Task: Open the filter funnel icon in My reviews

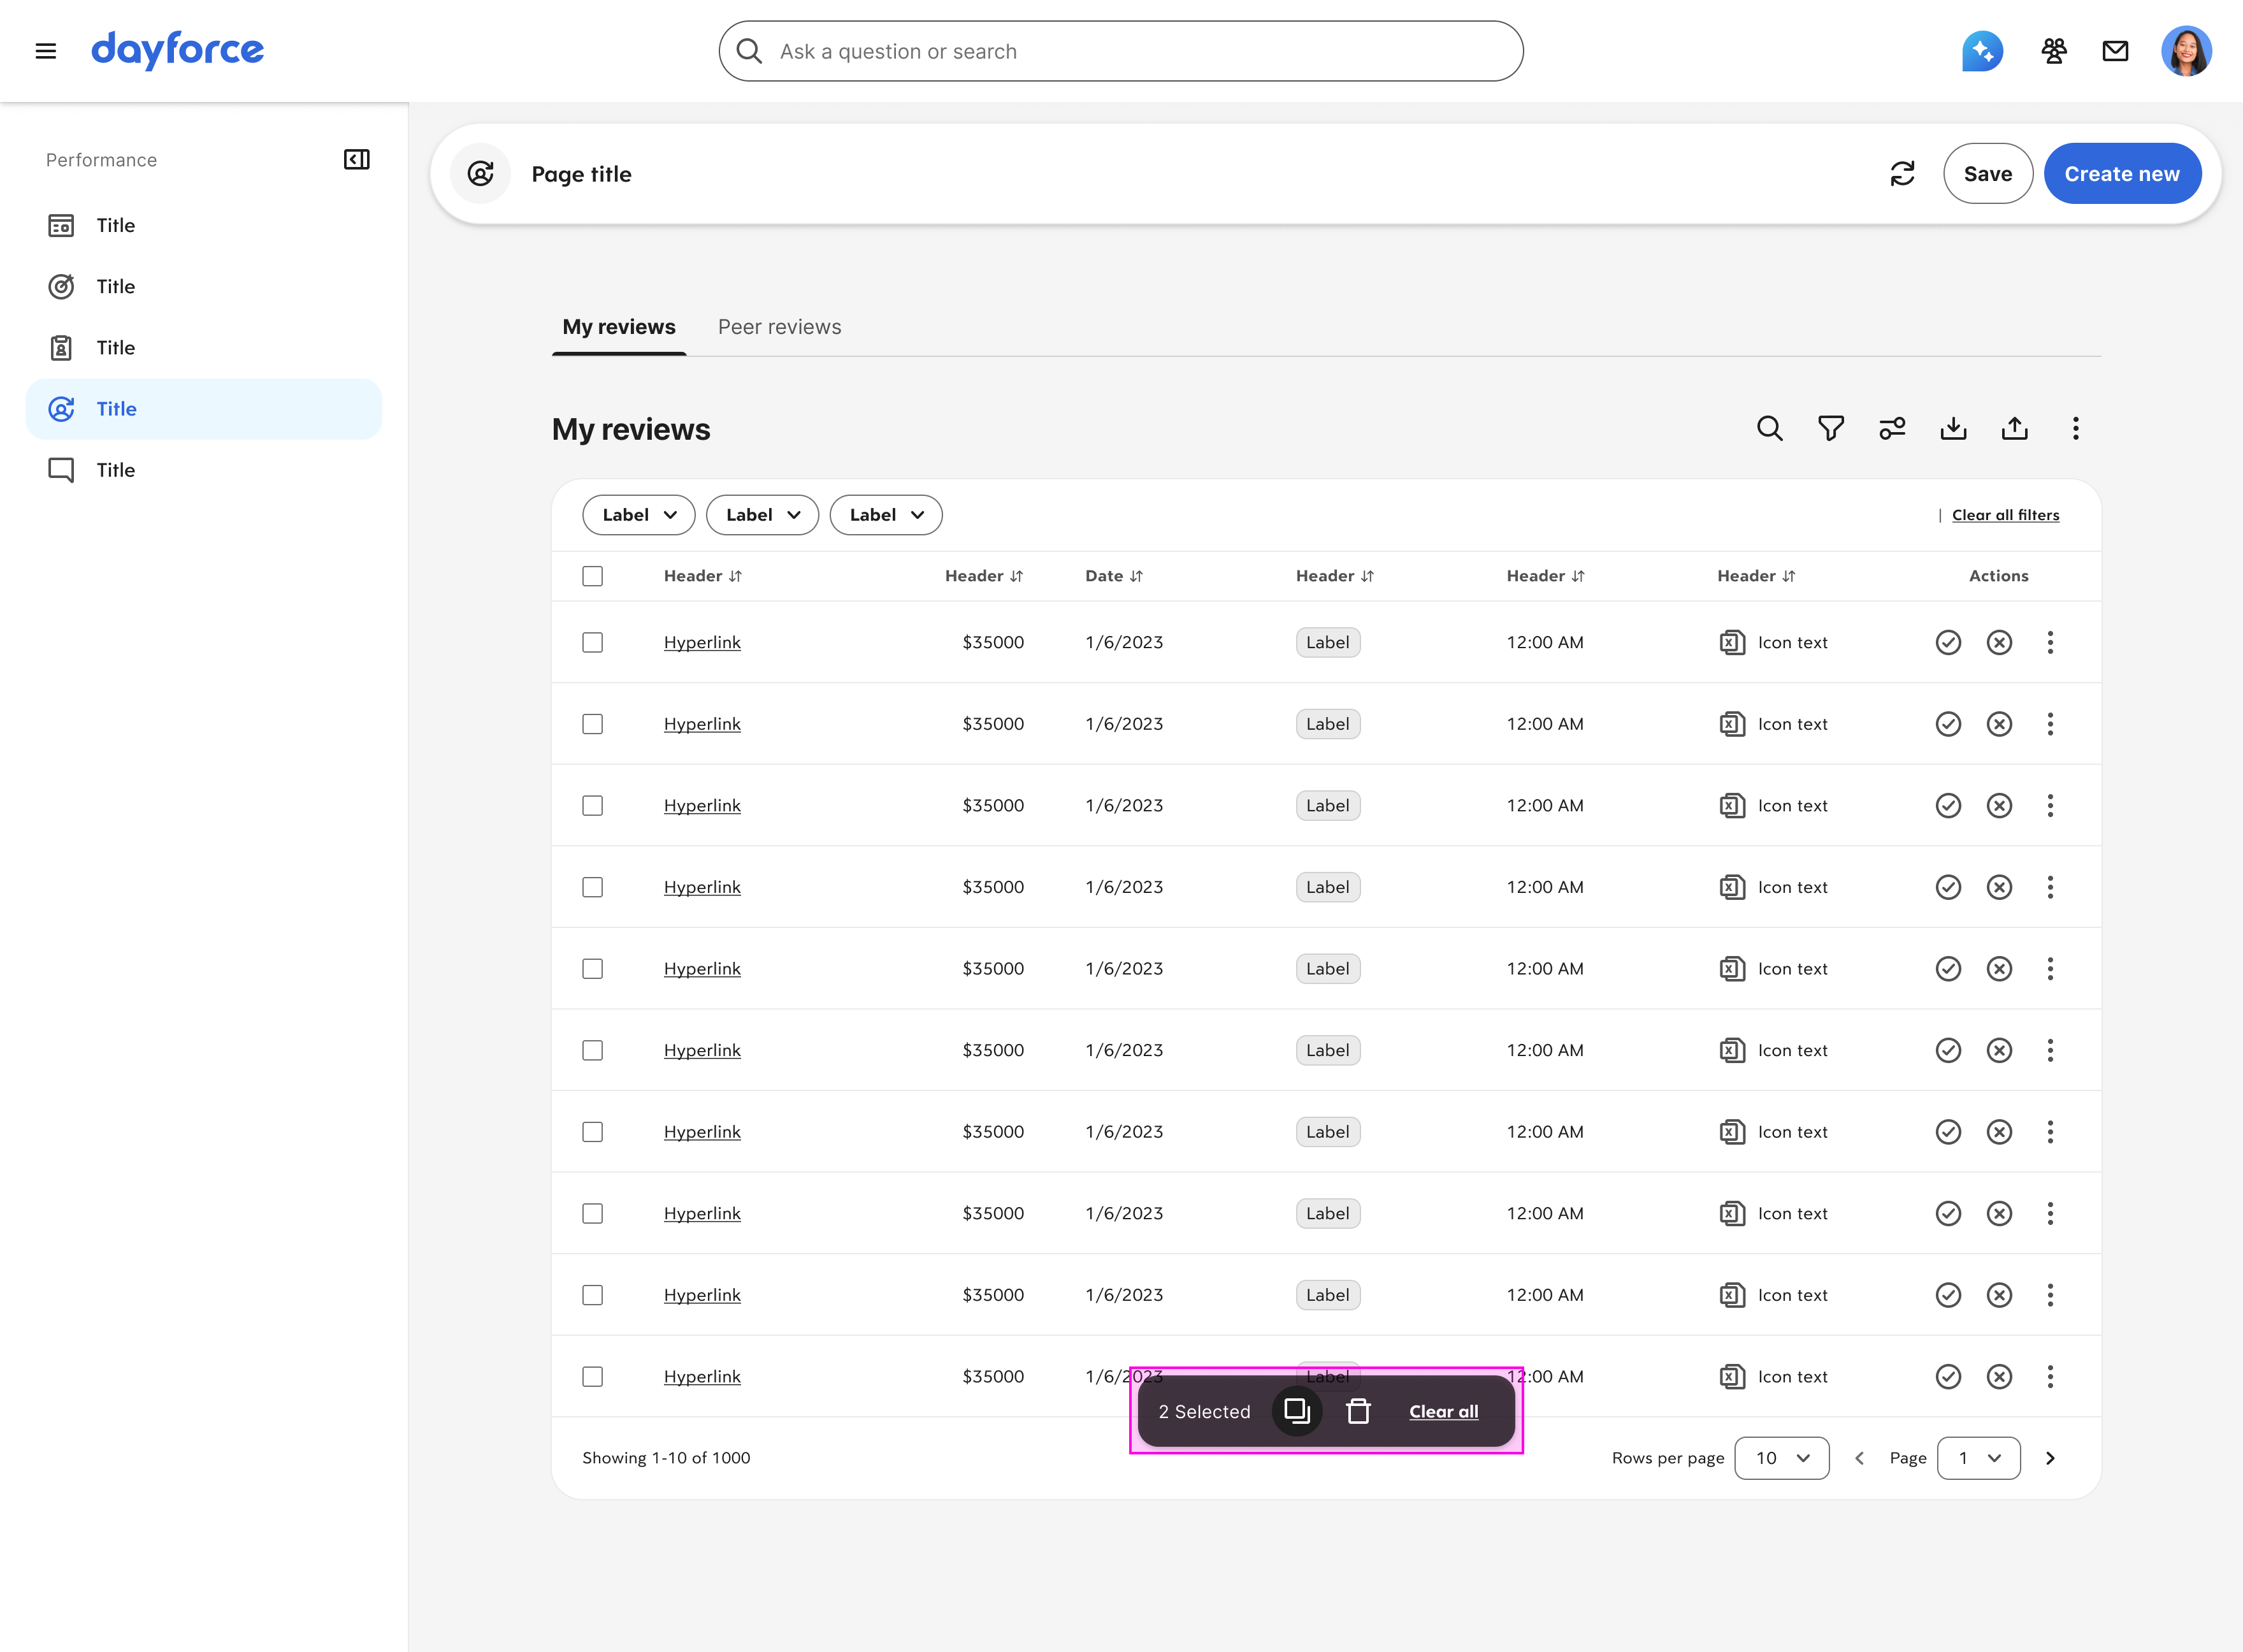Action: [x=1830, y=429]
